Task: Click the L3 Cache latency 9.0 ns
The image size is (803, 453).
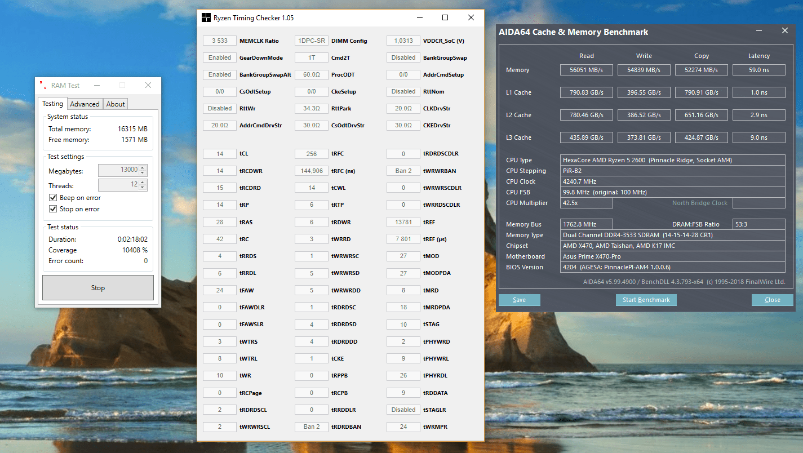Action: (758, 137)
